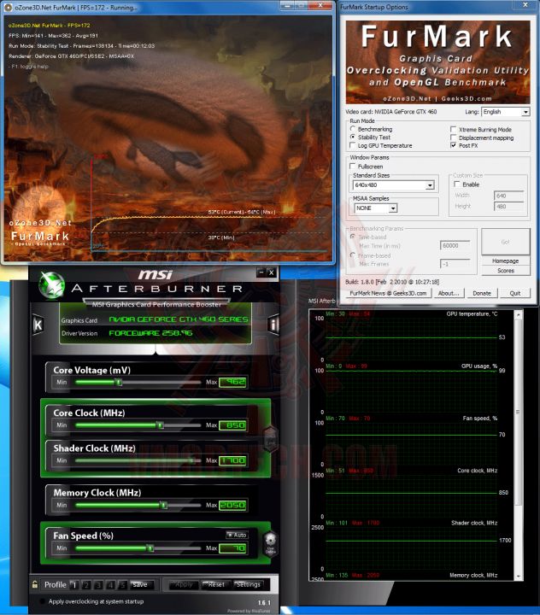Image resolution: width=540 pixels, height=615 pixels.
Task: Click the Homepage button
Action: click(506, 261)
